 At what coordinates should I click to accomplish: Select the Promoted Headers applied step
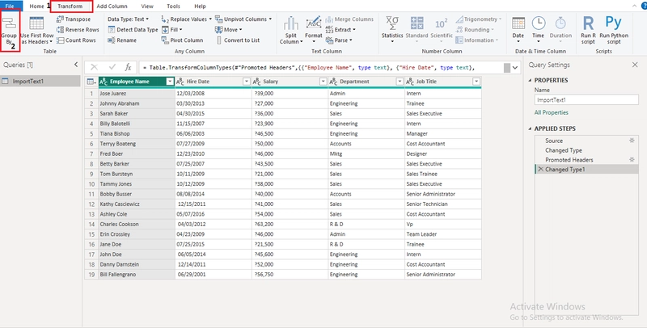586,160
